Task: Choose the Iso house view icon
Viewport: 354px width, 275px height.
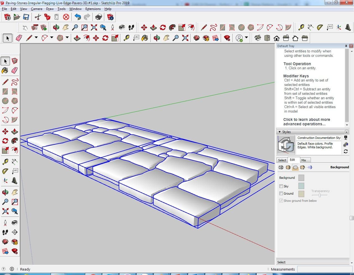Action: (257, 38)
